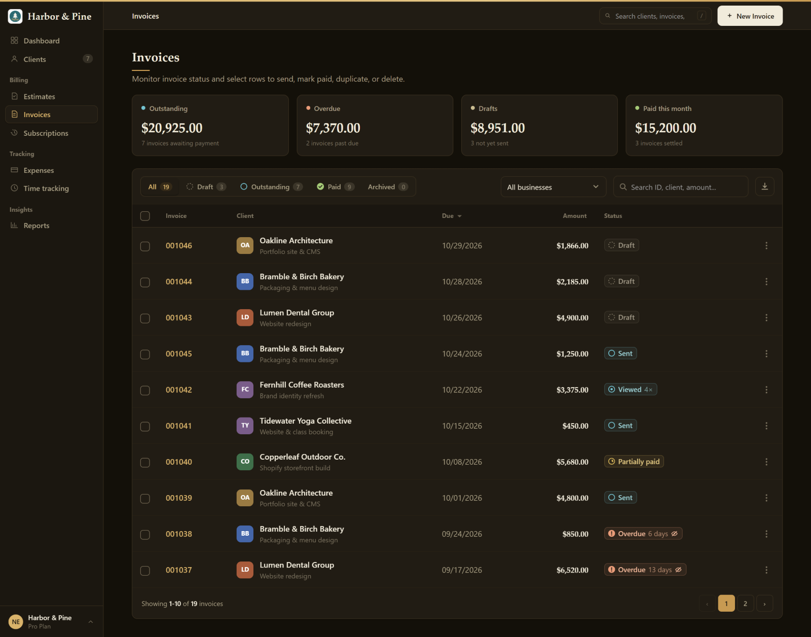Go to page 2 of invoices
This screenshot has width=811, height=637.
click(x=745, y=604)
